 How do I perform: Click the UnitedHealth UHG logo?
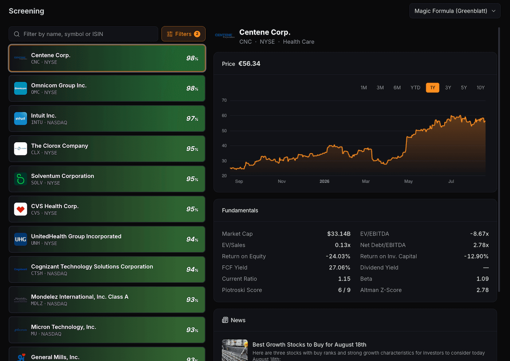pos(20,239)
